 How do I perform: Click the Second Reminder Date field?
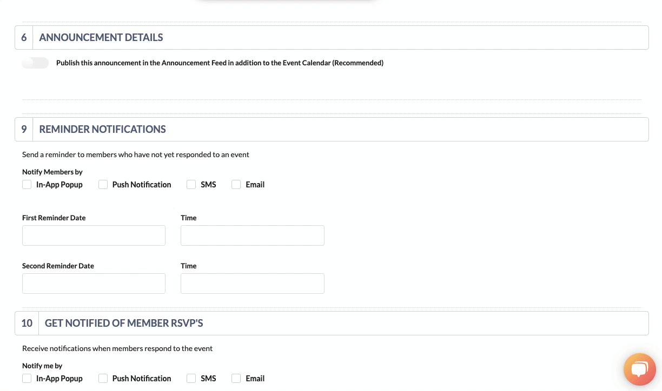tap(94, 284)
